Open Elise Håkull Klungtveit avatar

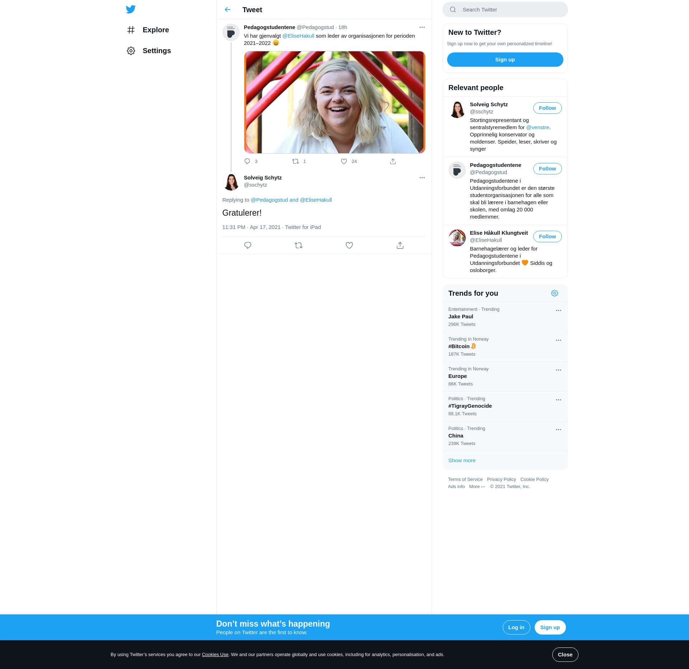click(457, 238)
